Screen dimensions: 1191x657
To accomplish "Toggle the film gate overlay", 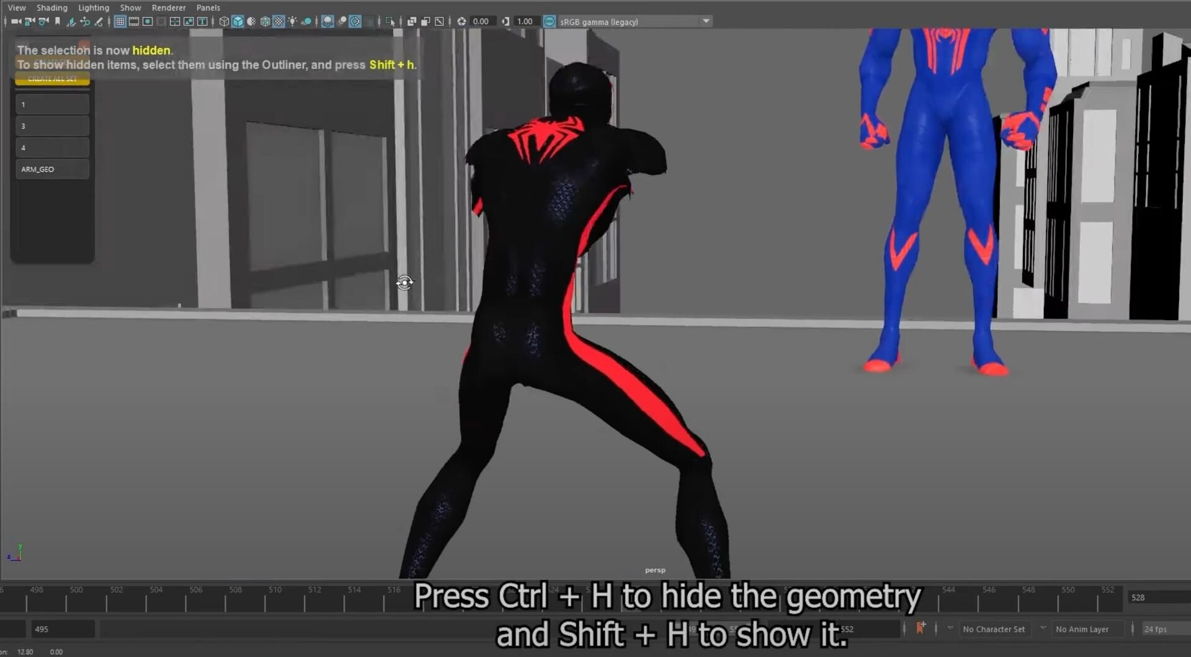I will pos(134,22).
